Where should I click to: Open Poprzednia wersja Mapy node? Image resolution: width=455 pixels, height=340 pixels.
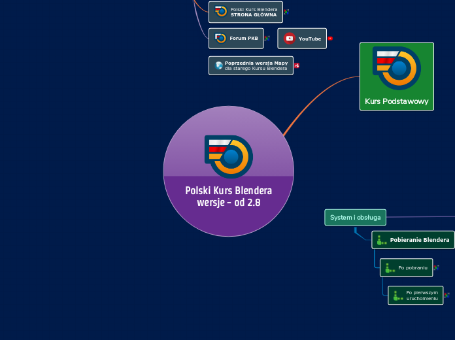[251, 65]
